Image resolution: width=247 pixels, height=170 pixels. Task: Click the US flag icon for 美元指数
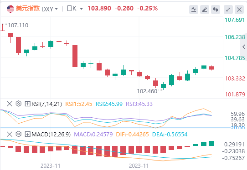coord(10,9)
